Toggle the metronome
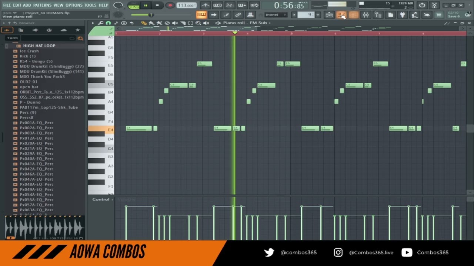The height and width of the screenshot is (266, 474). pyautogui.click(x=206, y=5)
